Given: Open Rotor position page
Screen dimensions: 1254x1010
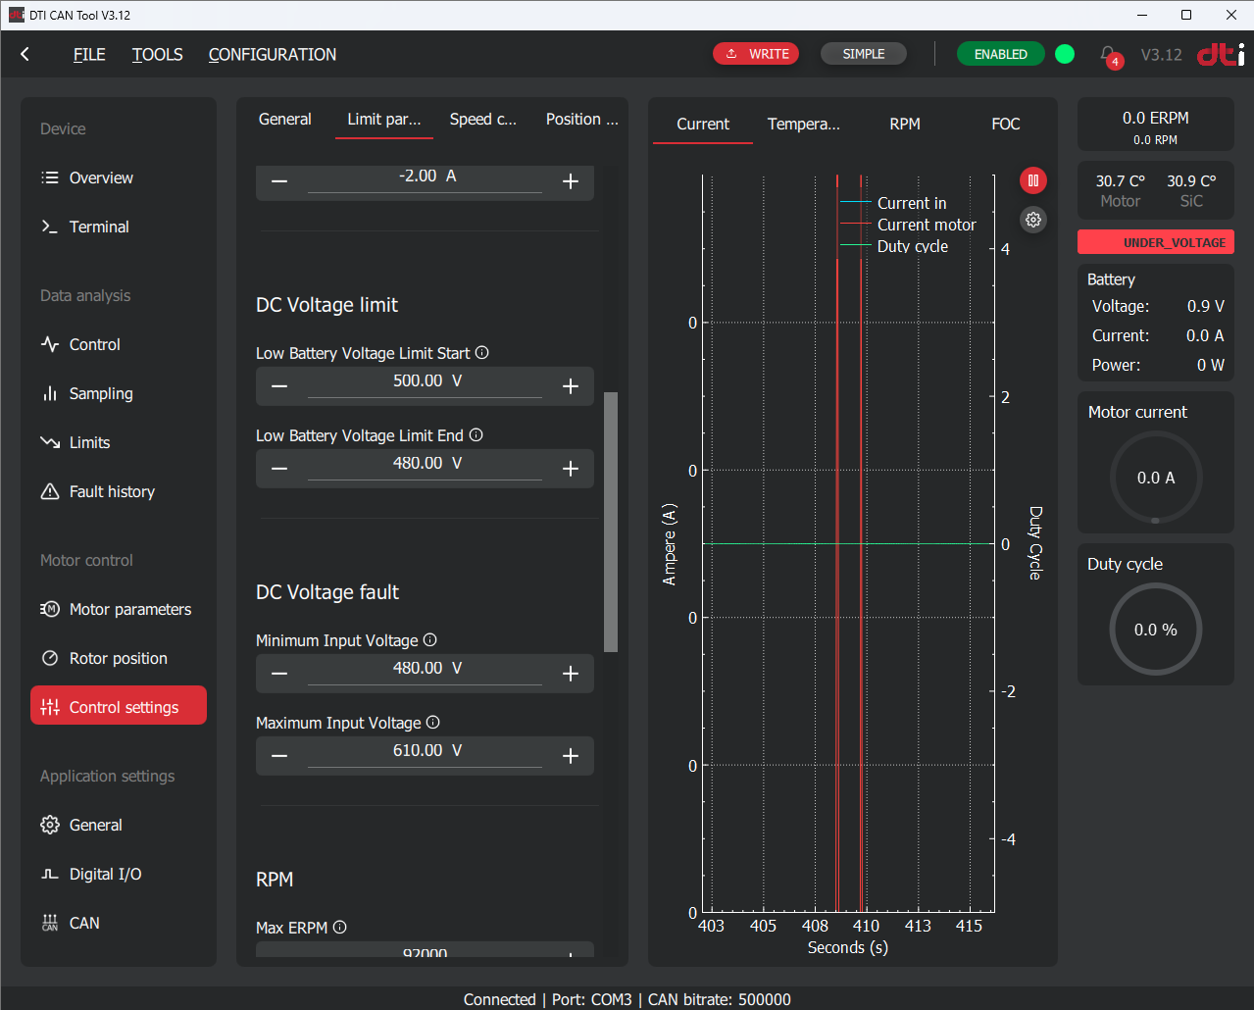Looking at the screenshot, I should tap(119, 658).
